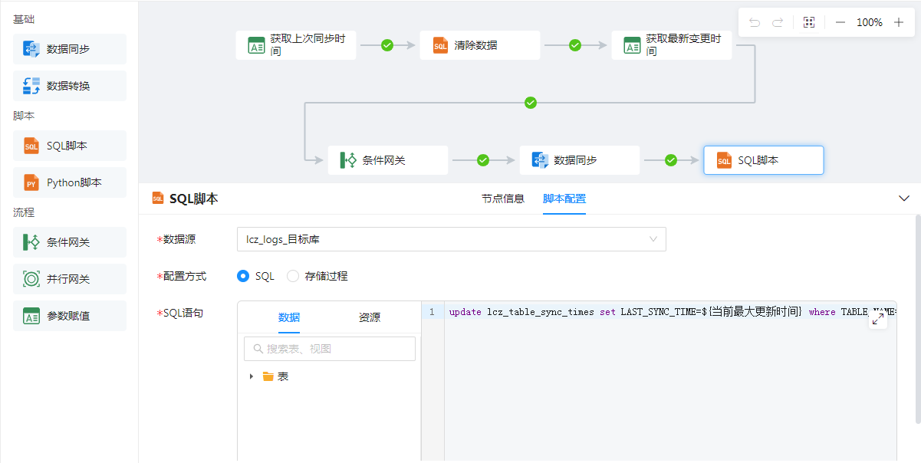
Task: Expand the 表 tree folder
Action: tap(252, 376)
